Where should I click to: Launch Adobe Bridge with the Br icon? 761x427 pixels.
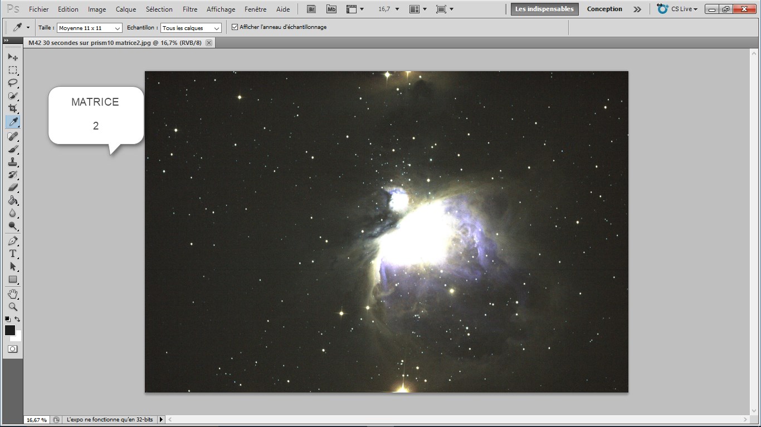coord(312,9)
